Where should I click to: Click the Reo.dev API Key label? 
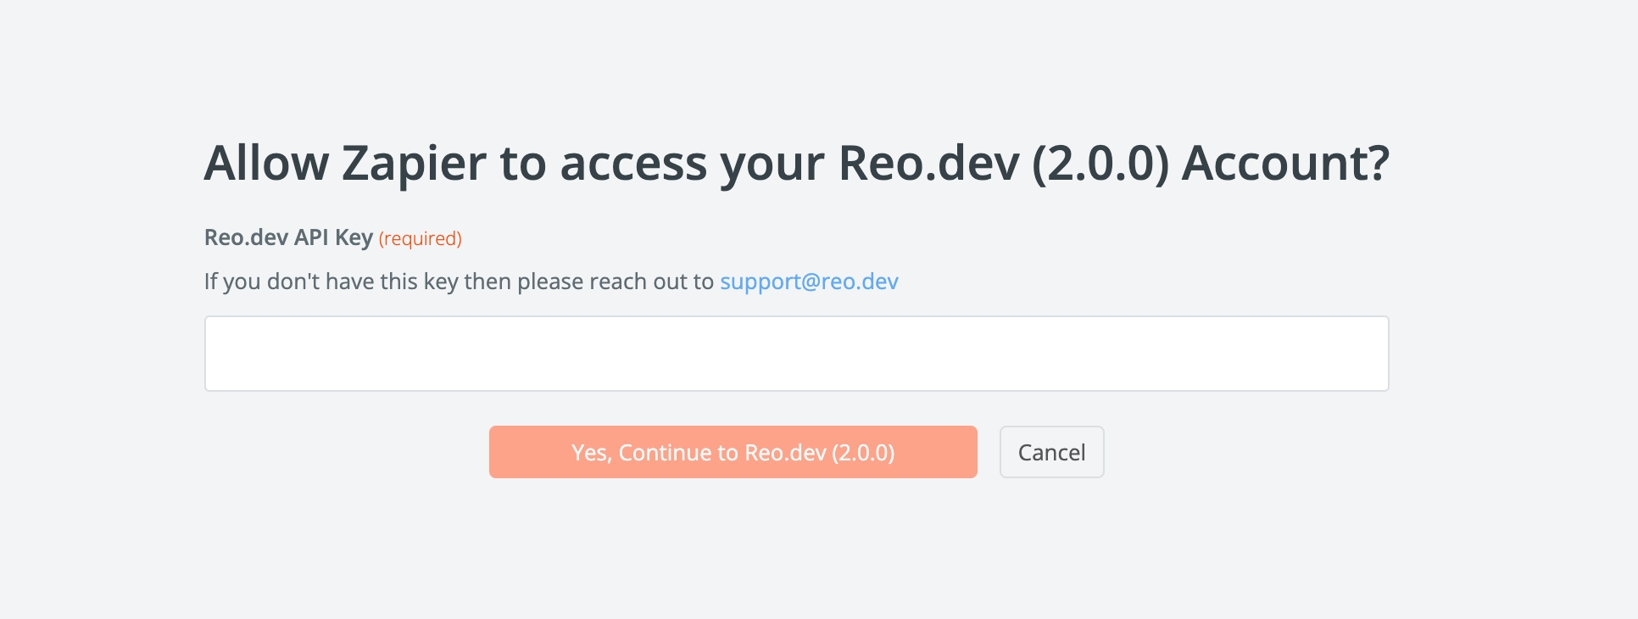click(288, 237)
